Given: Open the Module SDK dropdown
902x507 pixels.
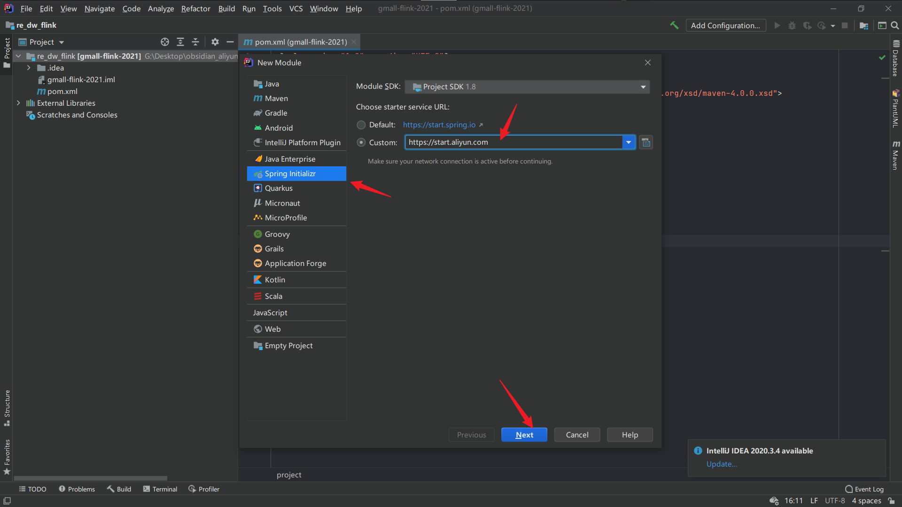Looking at the screenshot, I should pyautogui.click(x=527, y=87).
